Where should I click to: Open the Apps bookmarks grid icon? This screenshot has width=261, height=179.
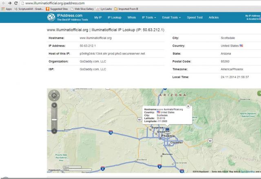point(3,9)
